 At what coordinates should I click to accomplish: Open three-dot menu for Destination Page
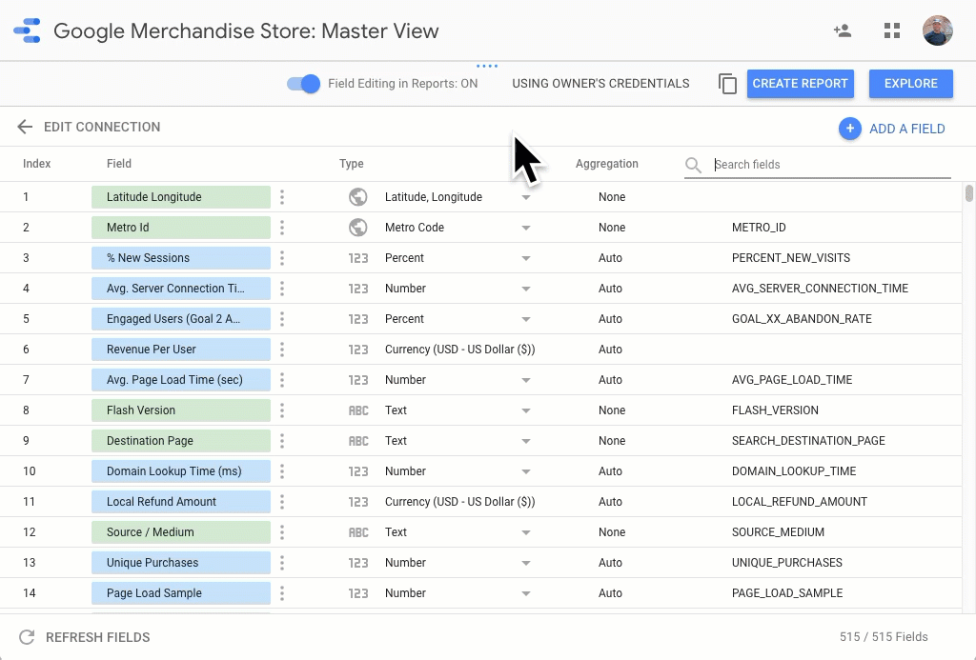click(282, 441)
